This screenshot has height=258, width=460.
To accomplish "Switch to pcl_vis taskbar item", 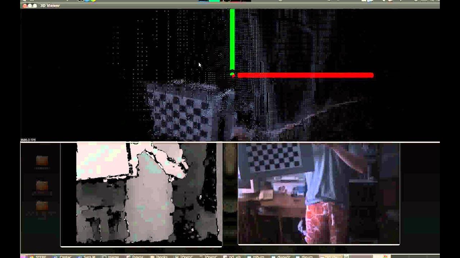I will [x=232, y=256].
